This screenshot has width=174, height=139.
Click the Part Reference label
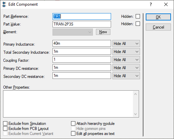(16, 16)
